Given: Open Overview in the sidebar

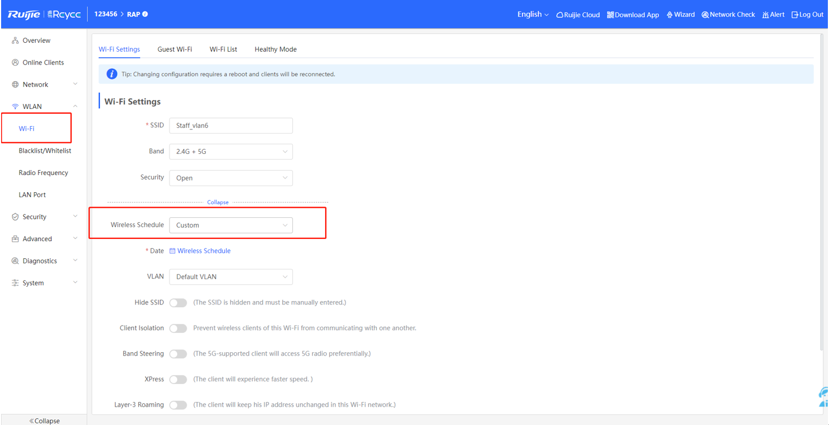Looking at the screenshot, I should pyautogui.click(x=36, y=41).
